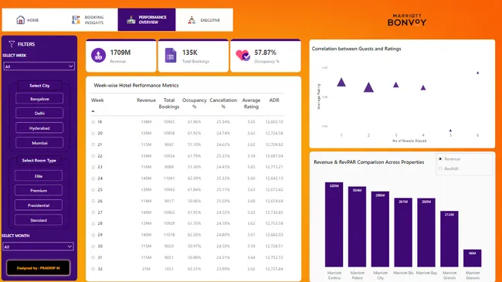Select the Elite room type

[39, 176]
